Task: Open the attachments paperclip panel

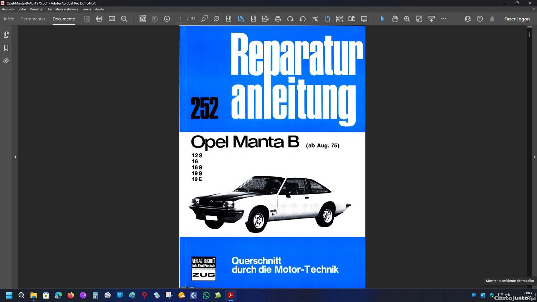Action: pos(6,61)
